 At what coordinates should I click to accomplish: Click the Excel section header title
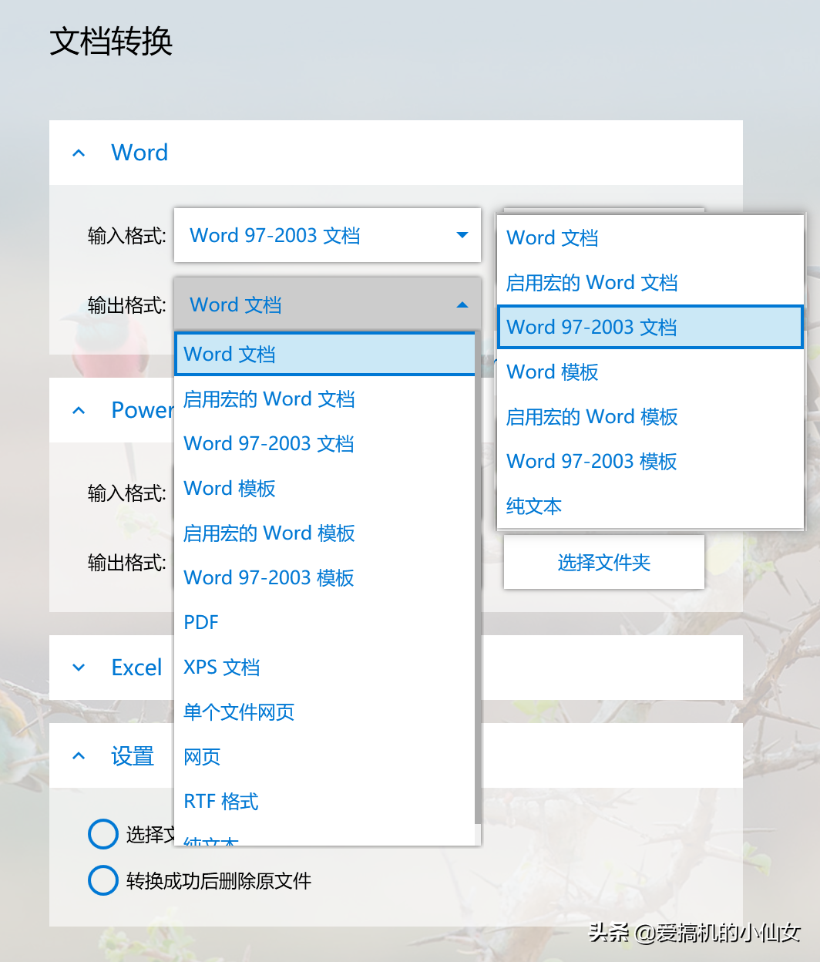[136, 668]
